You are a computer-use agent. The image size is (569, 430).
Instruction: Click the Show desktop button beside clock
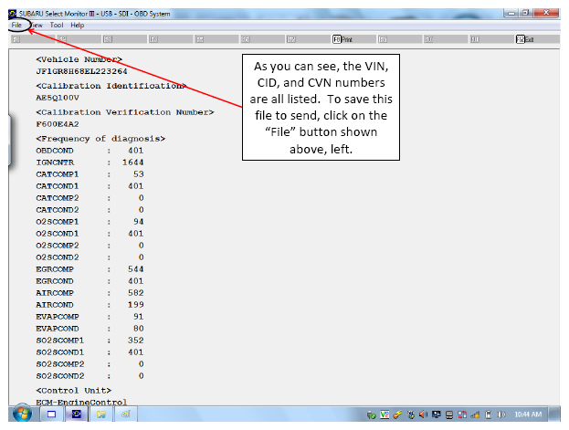pos(554,414)
